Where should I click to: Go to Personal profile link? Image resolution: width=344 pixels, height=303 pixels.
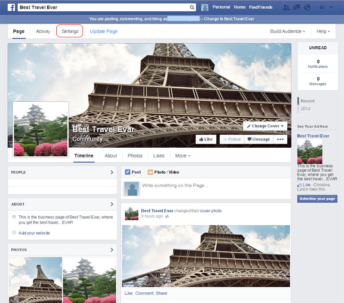221,7
